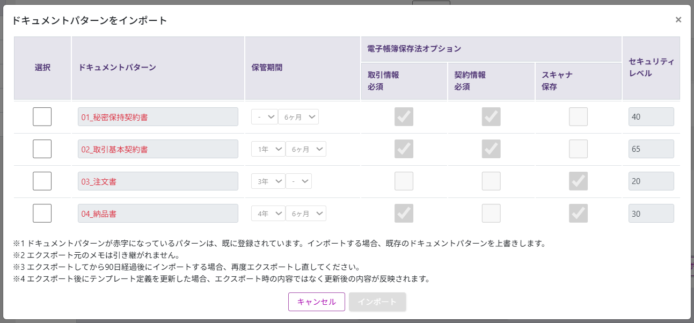Screen dimensions: 694x323
Task: Open the 3年 retention dropdown for 03_注文書
Action: click(268, 181)
